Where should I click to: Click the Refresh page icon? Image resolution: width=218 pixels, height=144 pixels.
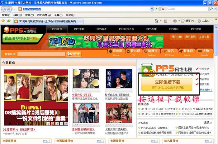[157, 9]
